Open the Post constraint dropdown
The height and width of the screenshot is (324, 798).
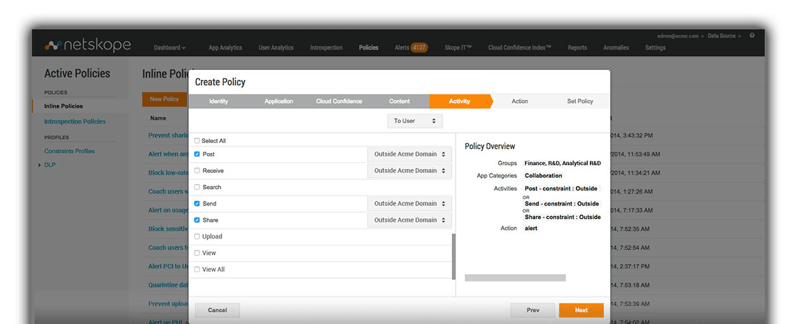(x=410, y=154)
